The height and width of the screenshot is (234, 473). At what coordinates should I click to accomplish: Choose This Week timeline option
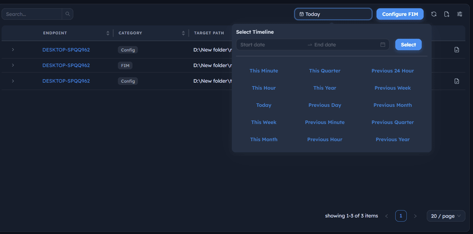tap(264, 122)
